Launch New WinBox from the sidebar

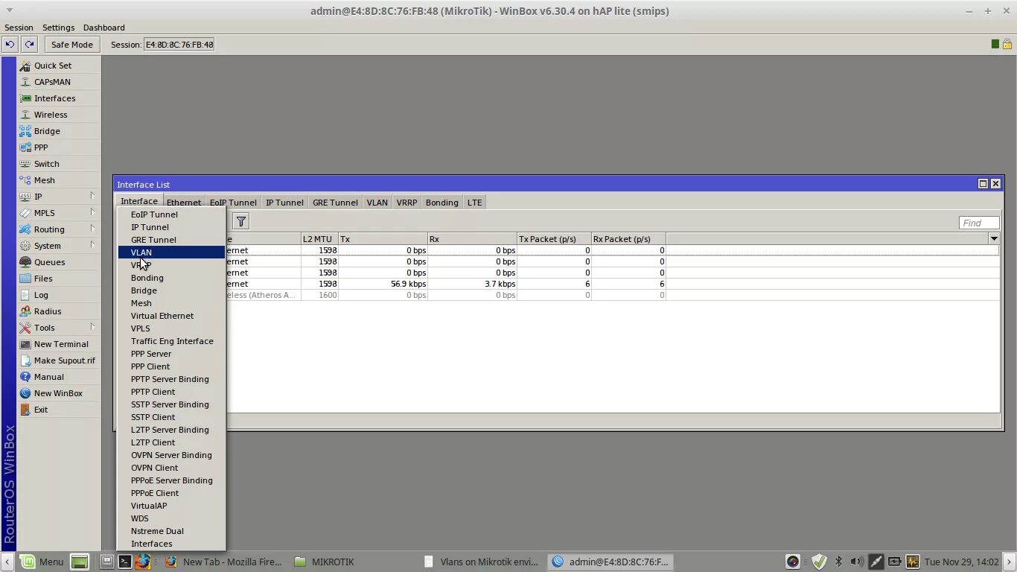[x=58, y=393]
